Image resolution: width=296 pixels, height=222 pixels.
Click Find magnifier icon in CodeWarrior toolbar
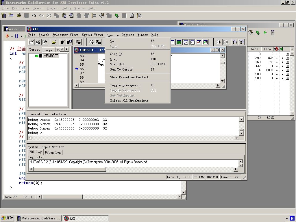71,16
